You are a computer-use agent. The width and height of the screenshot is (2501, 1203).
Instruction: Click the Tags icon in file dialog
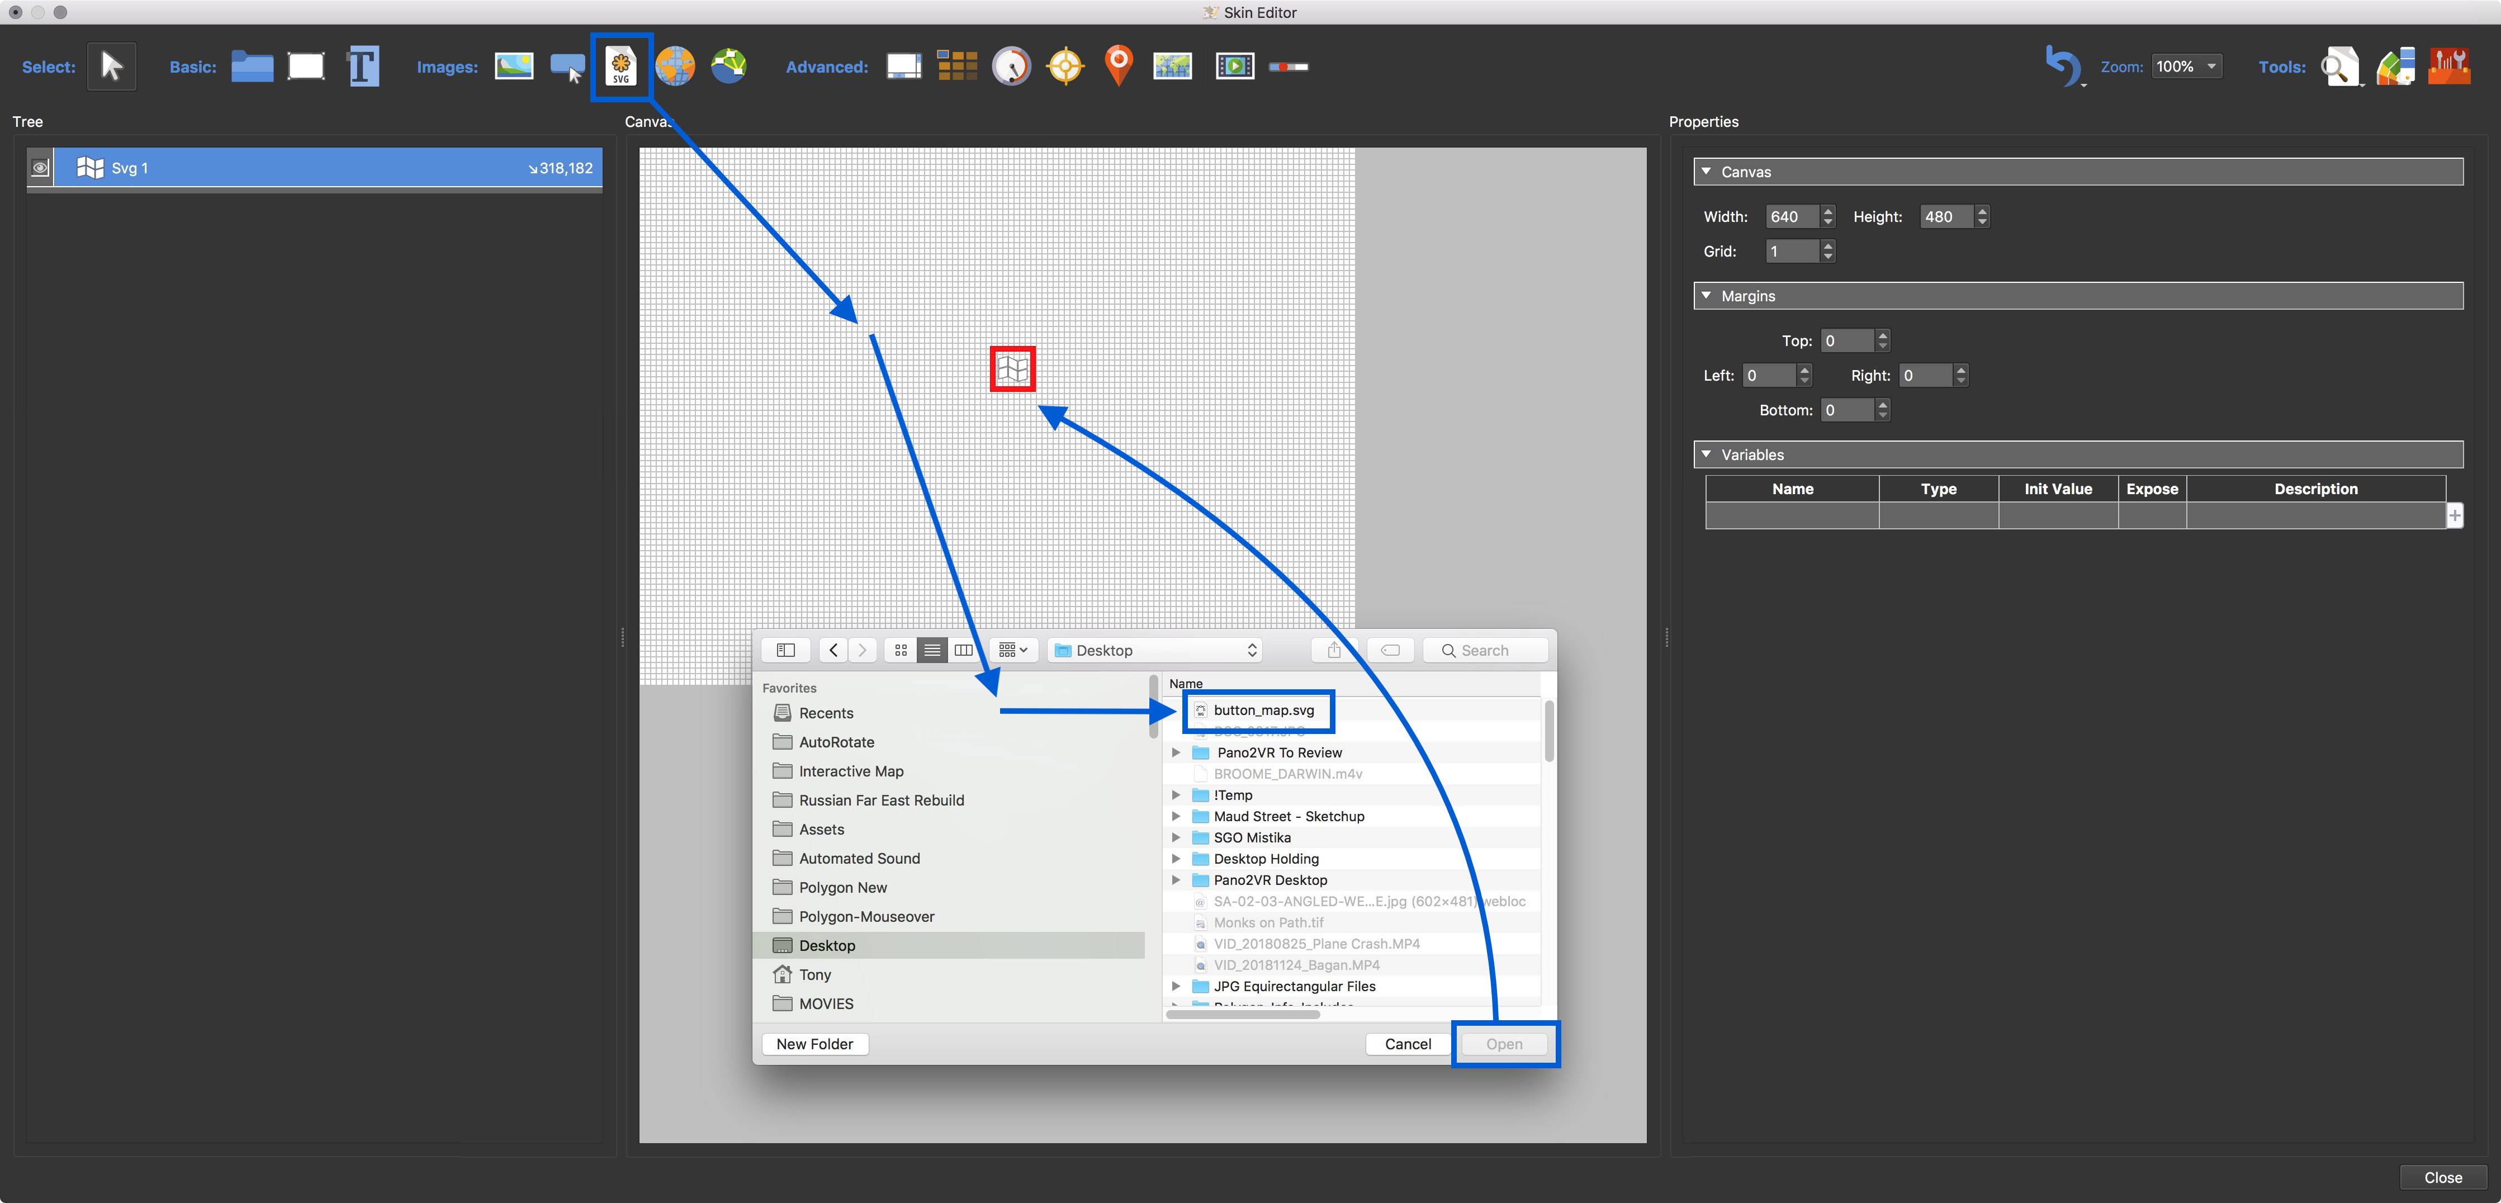(1390, 651)
